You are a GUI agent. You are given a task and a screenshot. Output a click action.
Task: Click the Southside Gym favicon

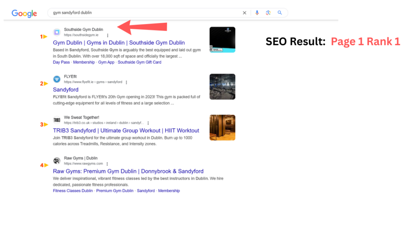57,32
